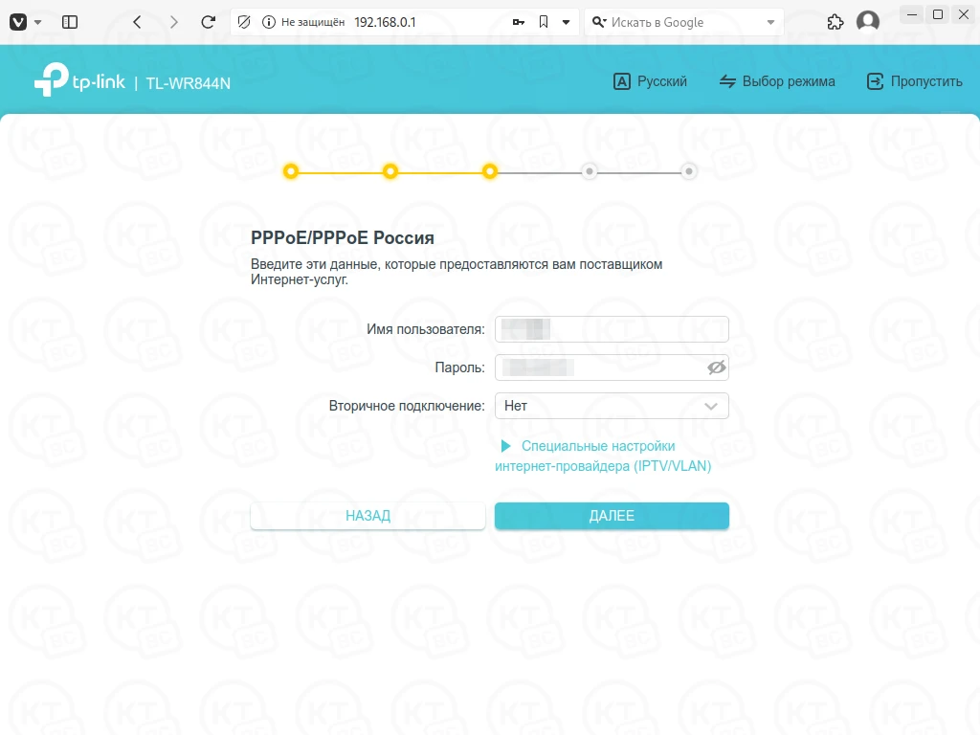Expand Специальные настройки интернет-провайдера section
Screen dimensions: 980x735
pos(603,456)
